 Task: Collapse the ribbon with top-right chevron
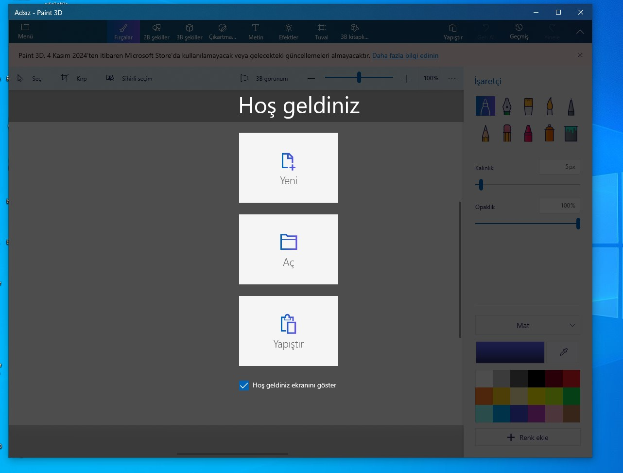(580, 32)
